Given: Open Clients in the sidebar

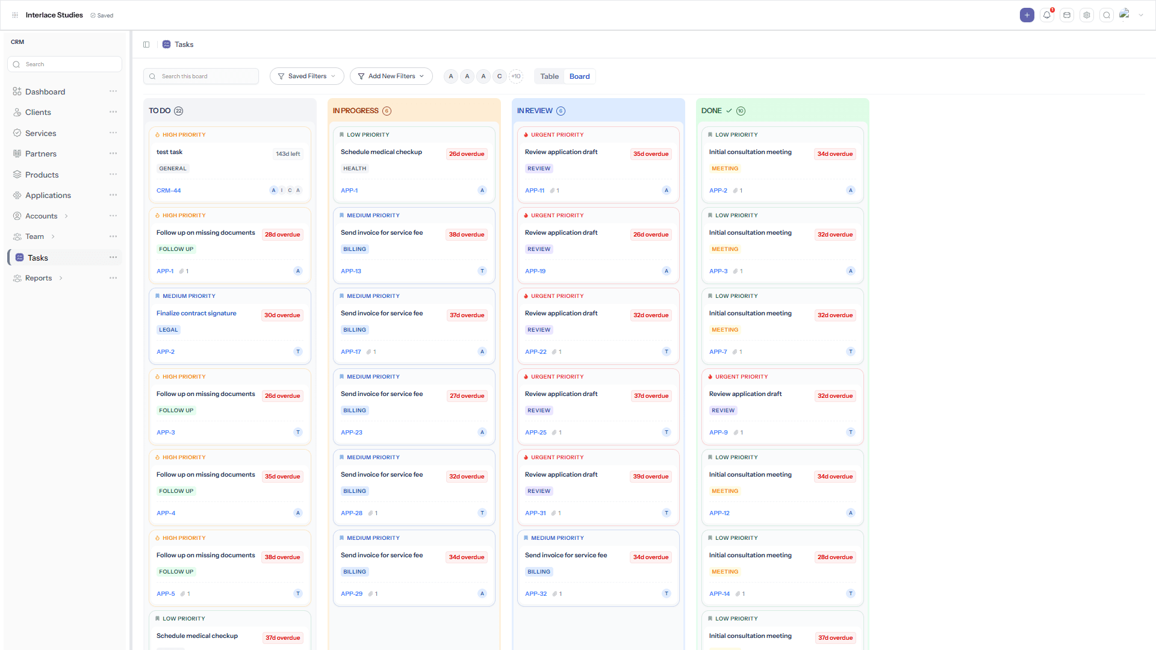Looking at the screenshot, I should click(x=38, y=113).
